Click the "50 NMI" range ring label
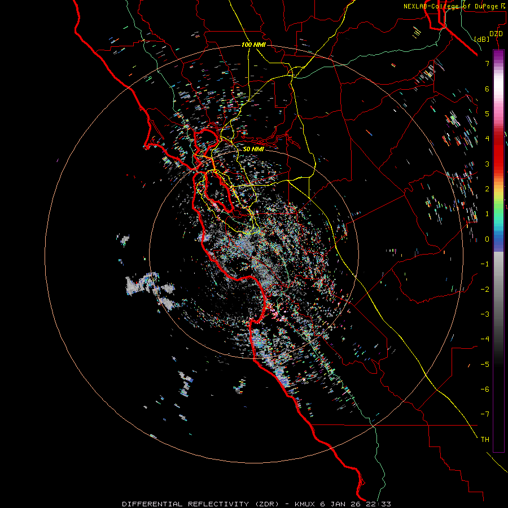Image resolution: width=508 pixels, height=508 pixels. coord(253,149)
